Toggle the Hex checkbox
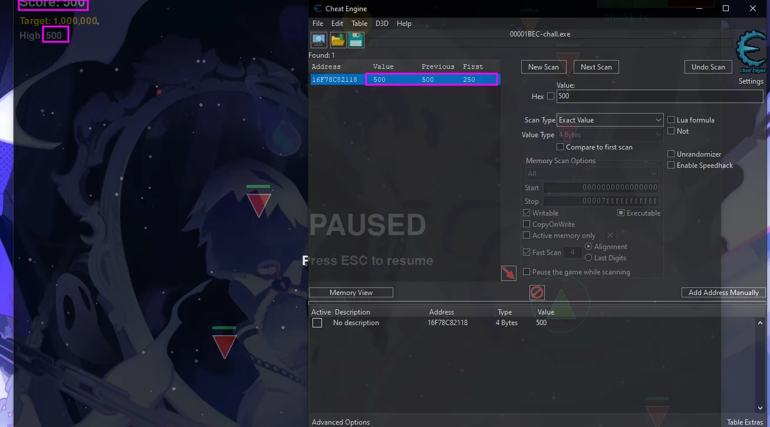Screen dimensions: 770x427 pos(551,96)
